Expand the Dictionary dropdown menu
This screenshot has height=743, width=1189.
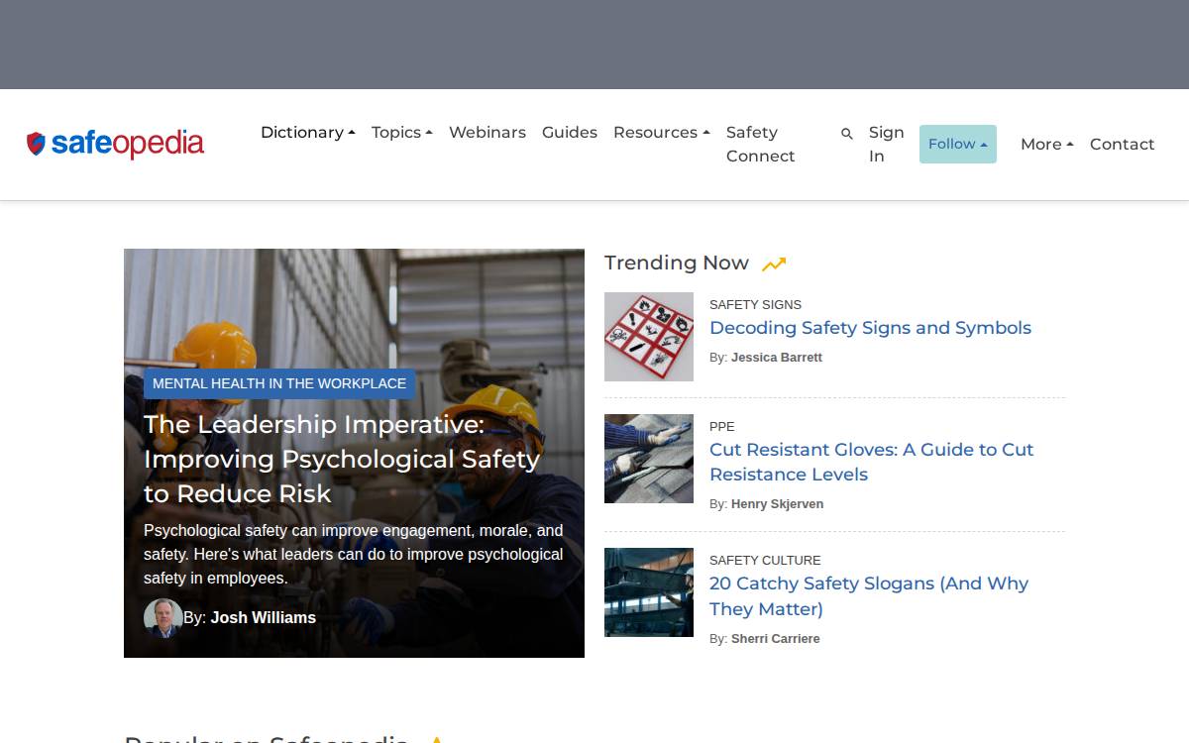click(308, 132)
